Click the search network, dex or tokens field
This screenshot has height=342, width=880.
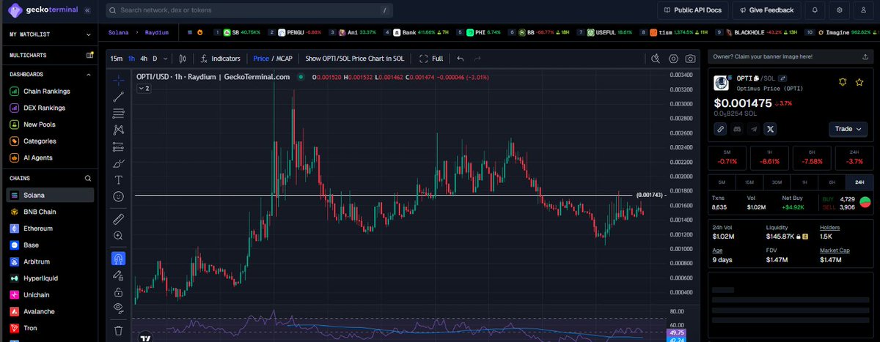pyautogui.click(x=249, y=11)
